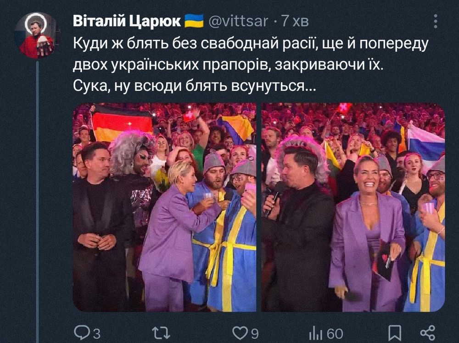
Task: Click the thread connector line below avatar
Action: pos(37,202)
